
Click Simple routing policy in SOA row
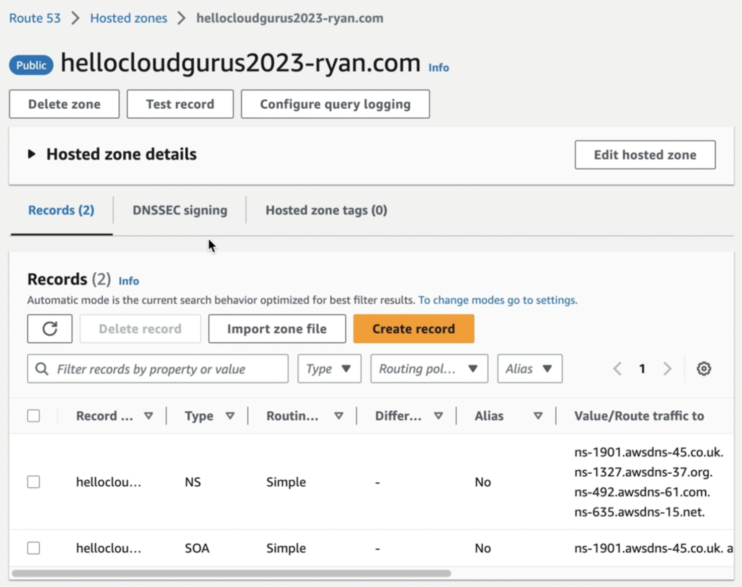pyautogui.click(x=286, y=548)
